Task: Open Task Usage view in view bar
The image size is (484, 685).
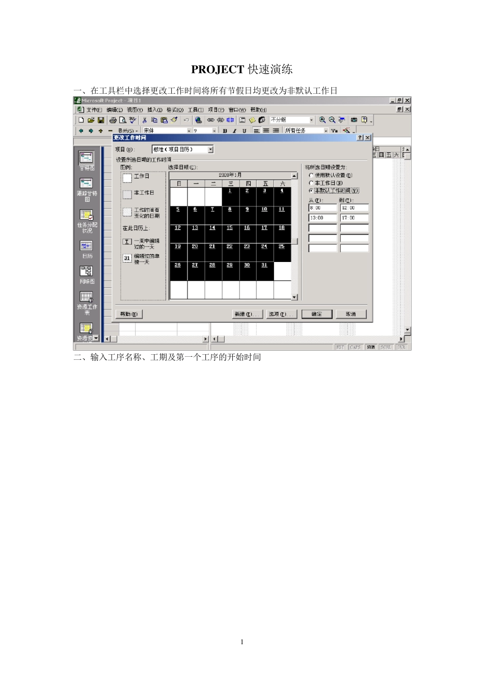Action: (87, 221)
